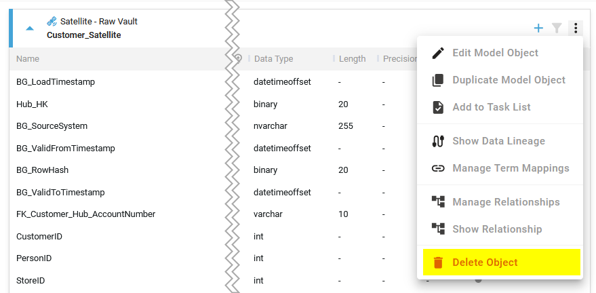Click the Add to Task List clipboard icon
Viewport: 596px width, 293px height.
click(438, 107)
